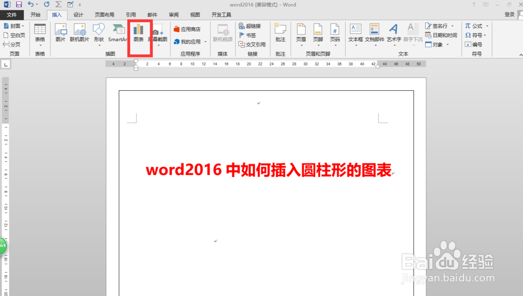Viewport: 523px width, 296px height.
Task: Switch to the Review (审阅) tab
Action: (x=174, y=15)
